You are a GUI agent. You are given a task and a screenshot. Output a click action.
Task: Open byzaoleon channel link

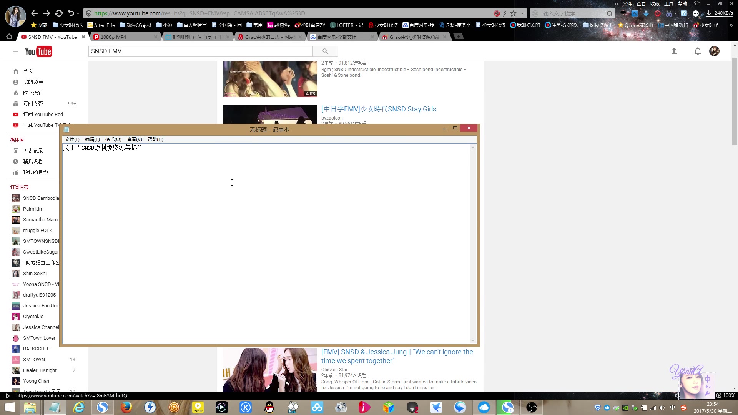[332, 118]
